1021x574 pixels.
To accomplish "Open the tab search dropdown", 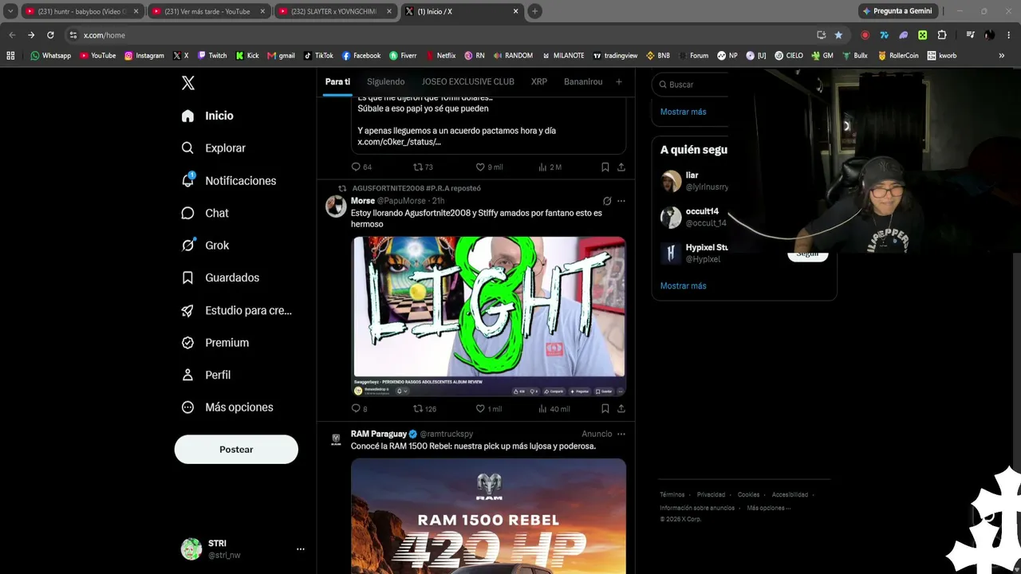I will (x=10, y=11).
